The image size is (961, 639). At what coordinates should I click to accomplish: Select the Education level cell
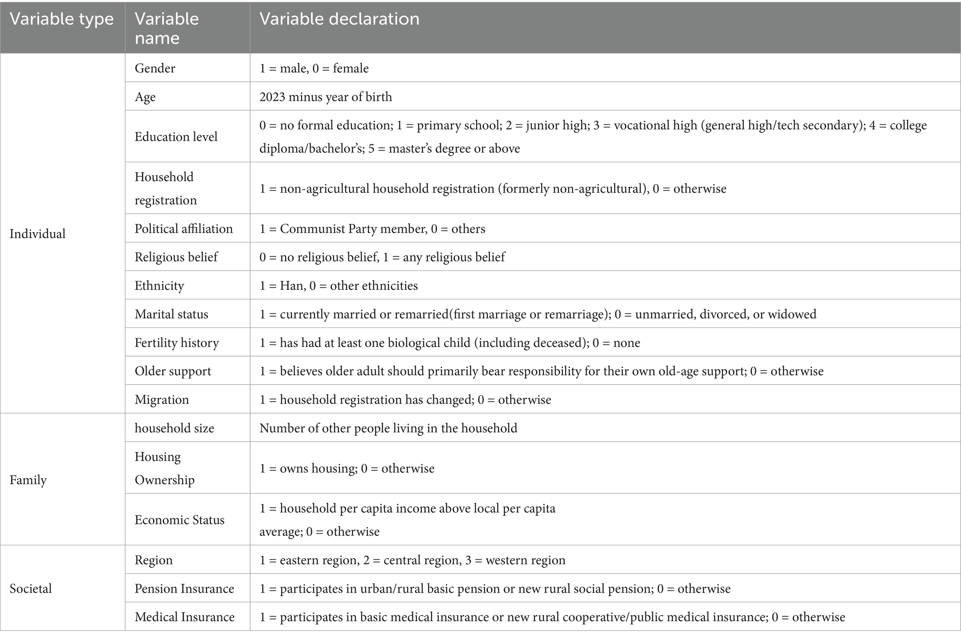tap(176, 137)
